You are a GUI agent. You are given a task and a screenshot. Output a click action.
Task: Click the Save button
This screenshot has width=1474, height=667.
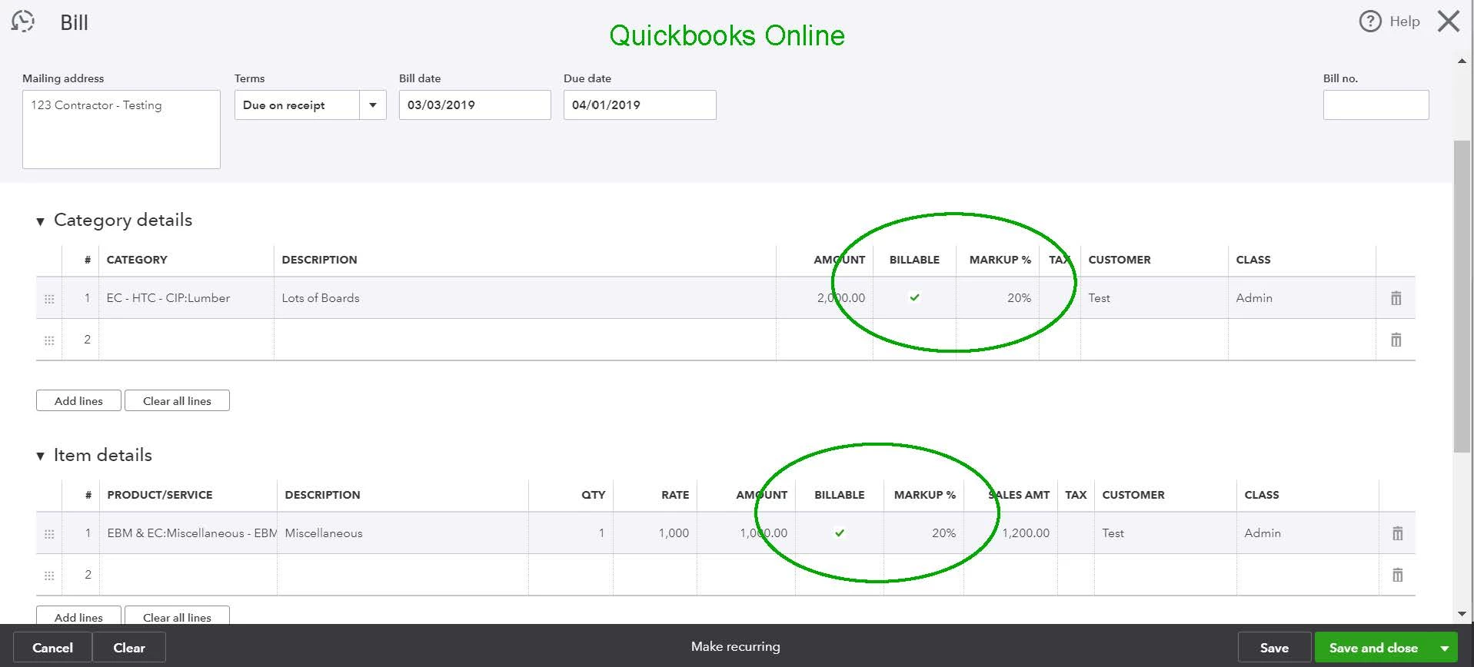[1274, 648]
